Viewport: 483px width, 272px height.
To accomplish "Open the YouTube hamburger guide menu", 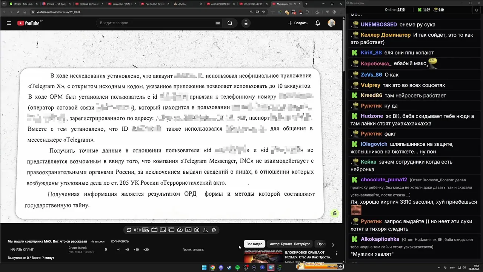I will click(x=9, y=23).
